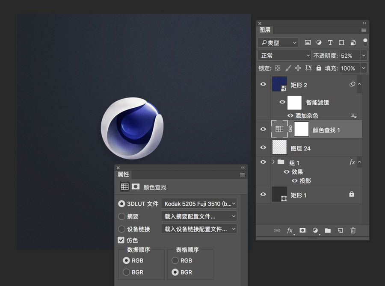This screenshot has height=286, width=385.
Task: Add a layer mask from the Layers footer
Action: click(302, 230)
